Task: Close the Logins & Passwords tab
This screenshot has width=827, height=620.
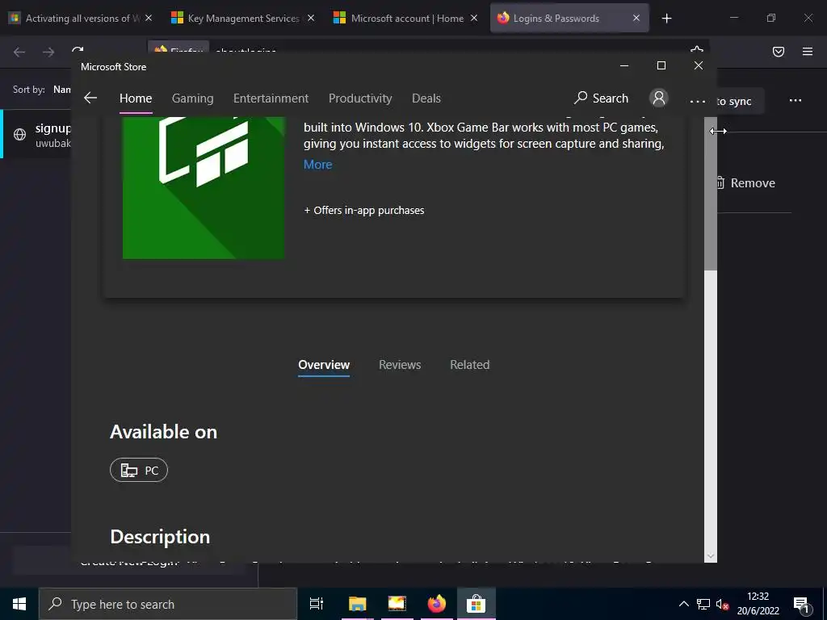Action: pyautogui.click(x=636, y=19)
